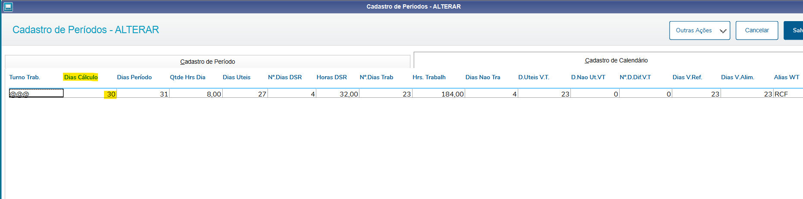Viewport: 803px width, 199px height.
Task: Select the Dias Uteis cell showing 27
Action: click(245, 93)
